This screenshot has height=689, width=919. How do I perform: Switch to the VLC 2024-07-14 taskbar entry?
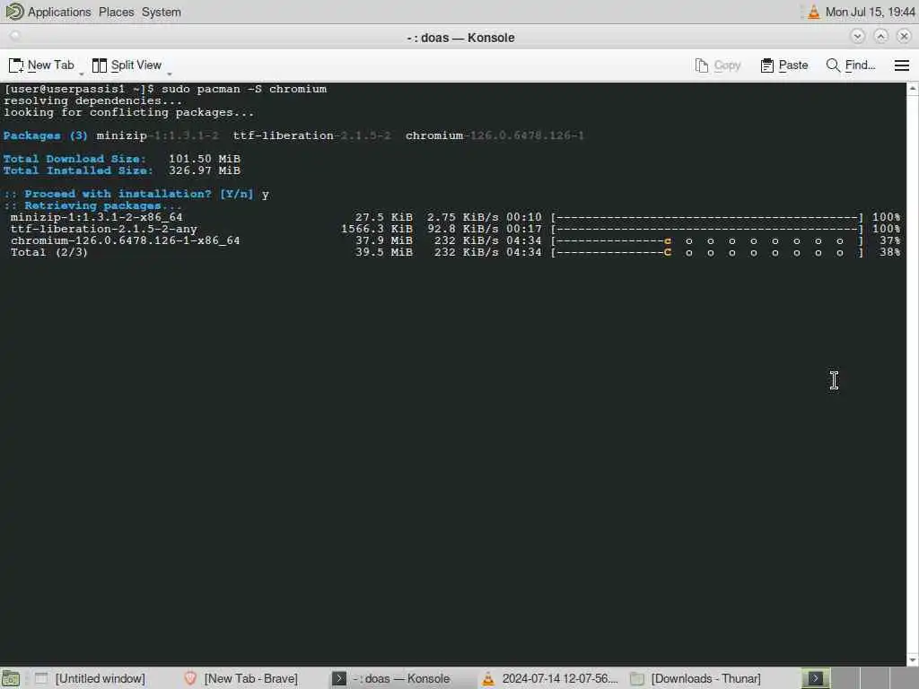click(x=549, y=678)
